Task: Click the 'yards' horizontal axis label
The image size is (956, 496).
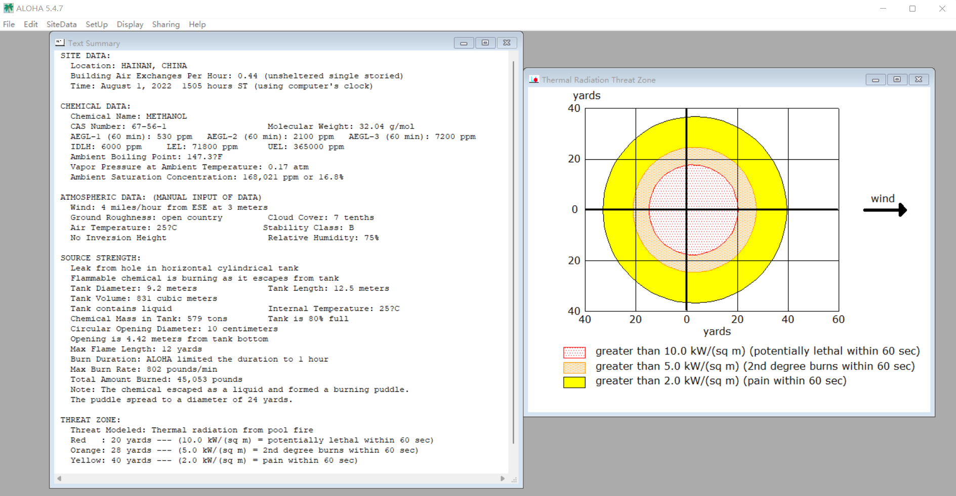Action: tap(717, 332)
